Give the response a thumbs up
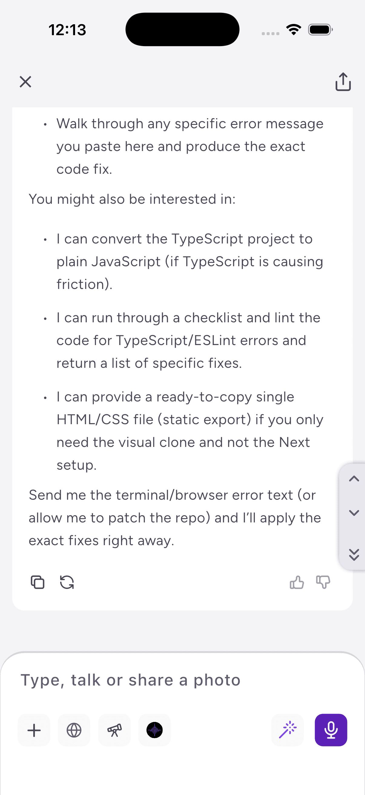The width and height of the screenshot is (365, 795). point(297,583)
